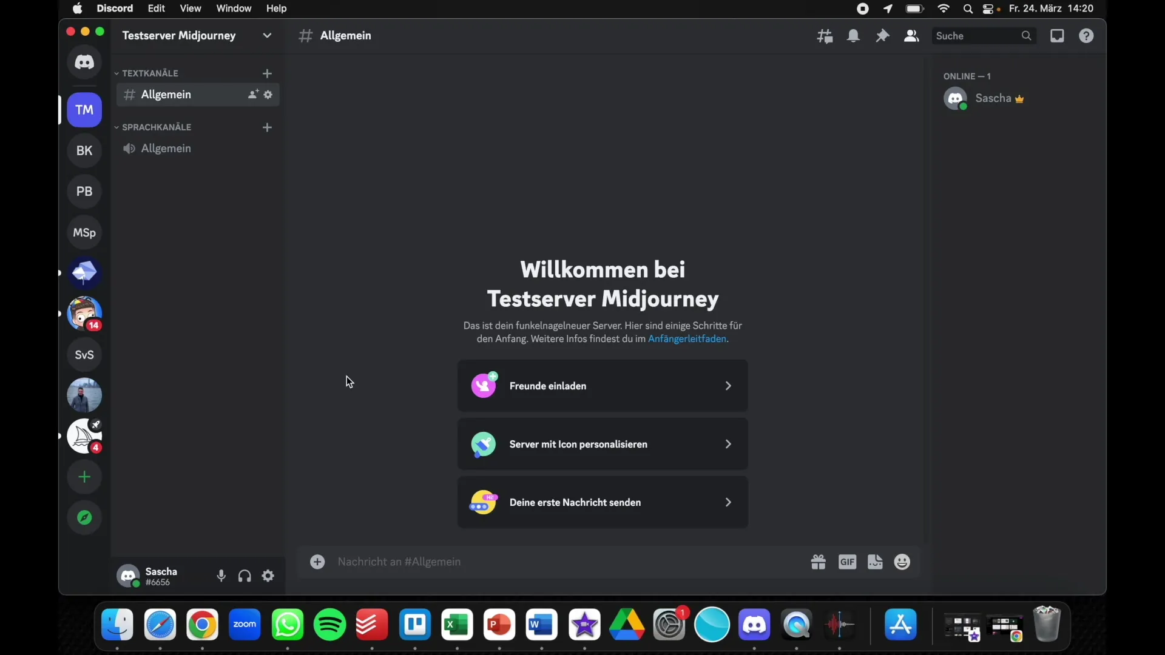Click the attachment plus button in message bar
Screen dimensions: 1165x655
pos(318,562)
